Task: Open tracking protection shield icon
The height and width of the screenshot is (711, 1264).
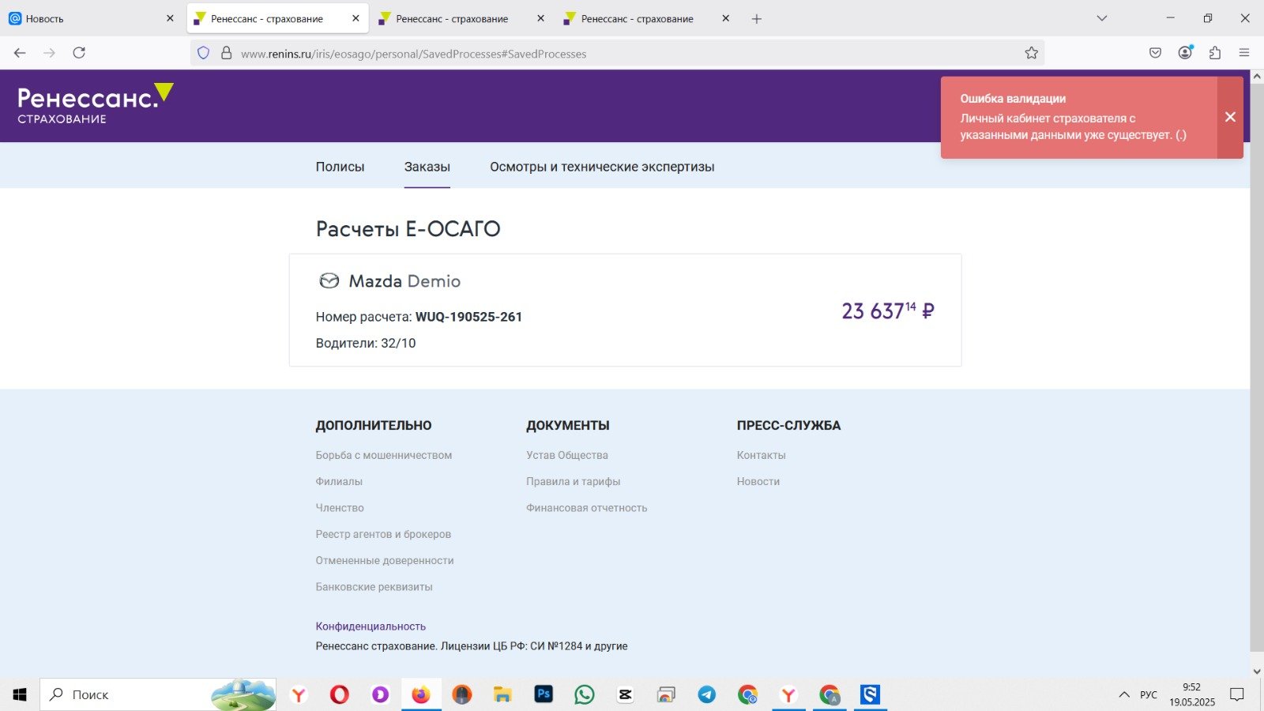Action: 203,53
